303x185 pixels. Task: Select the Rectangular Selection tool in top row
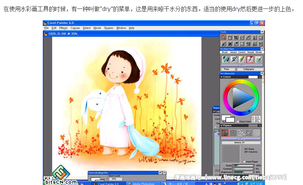(x=261, y=38)
